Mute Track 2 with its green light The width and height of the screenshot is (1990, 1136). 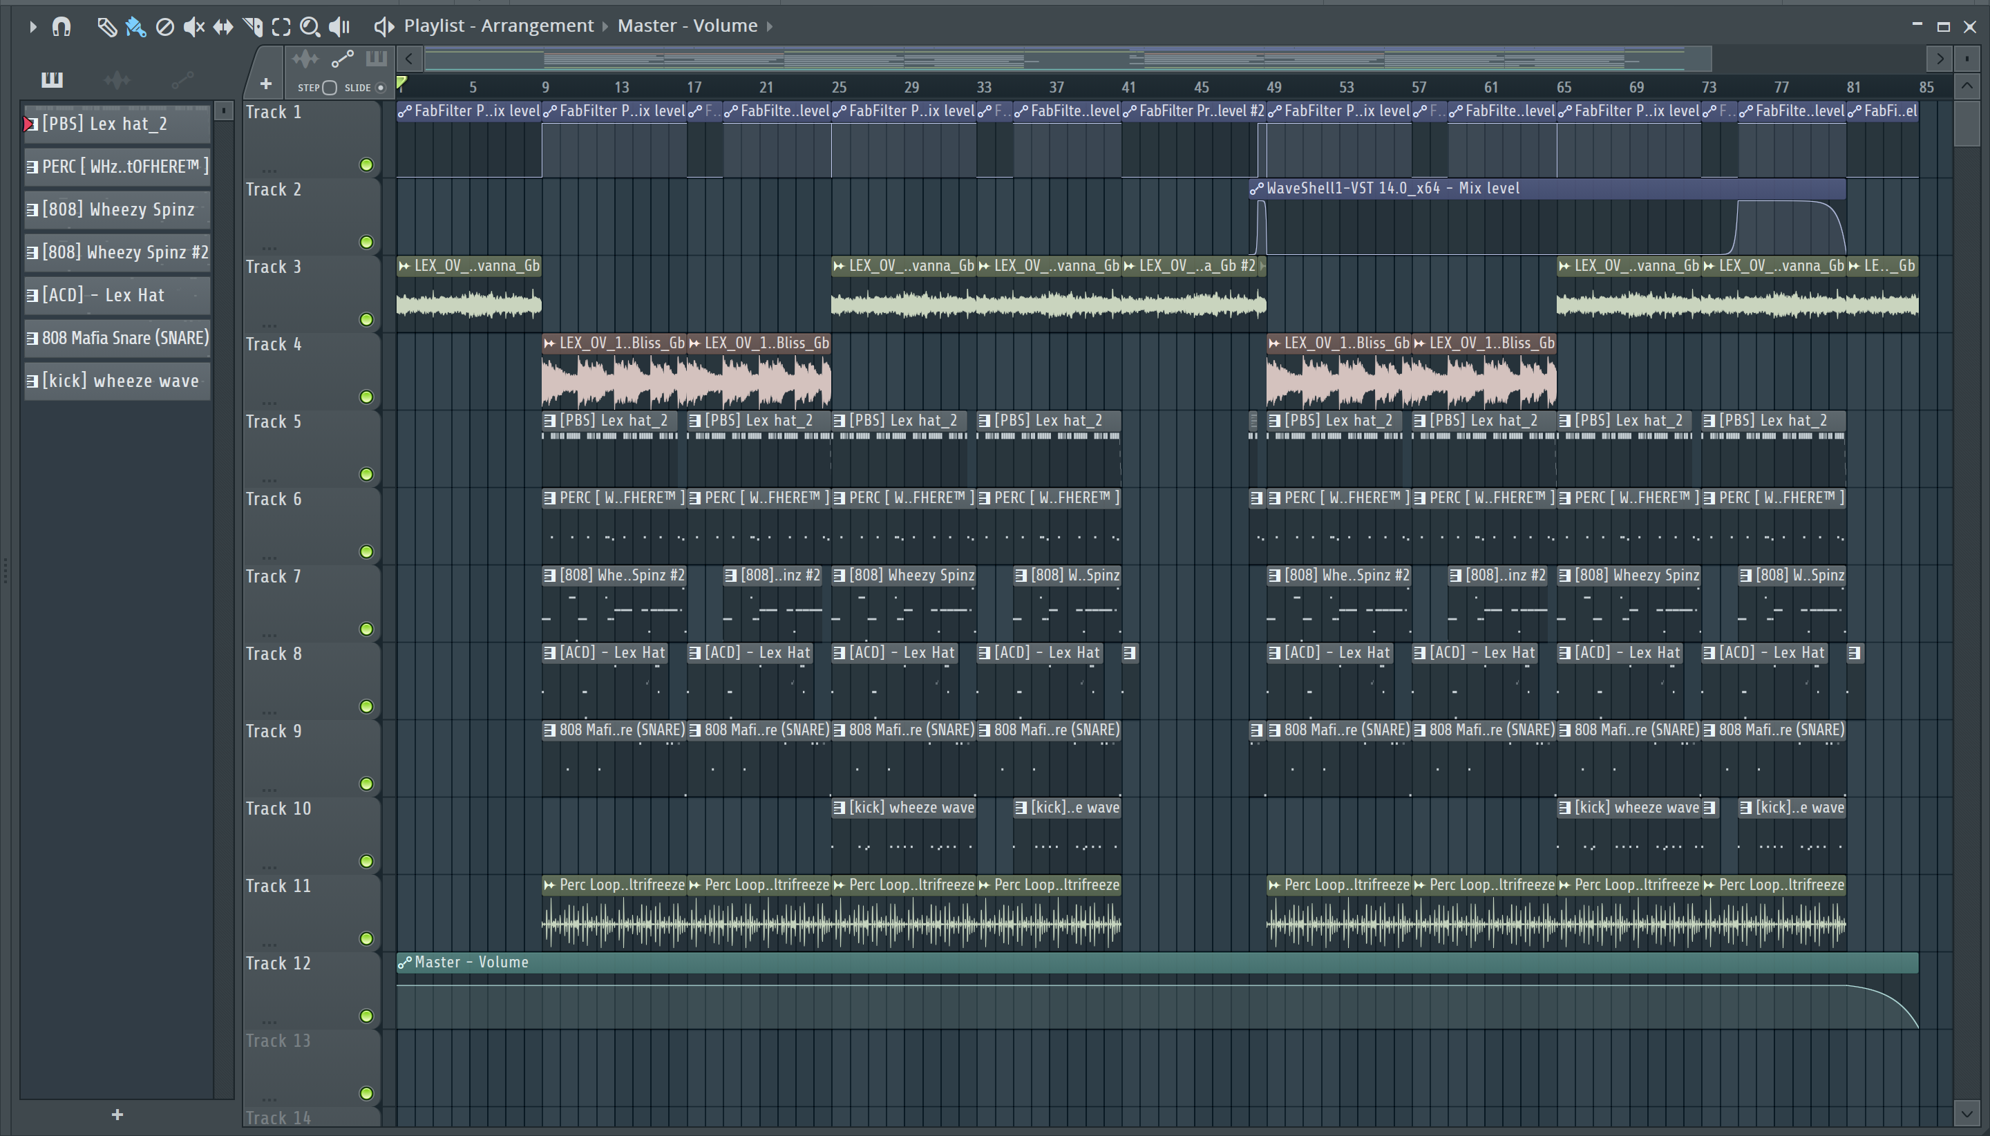click(x=366, y=242)
